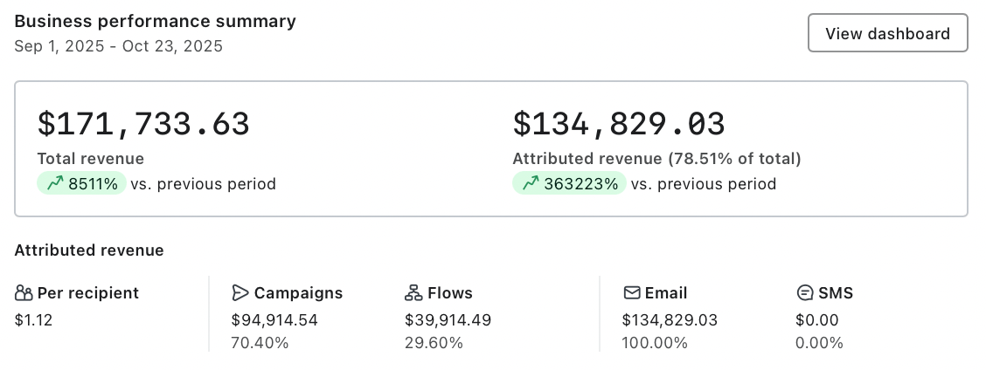Click the green 363223% change badge

pyautogui.click(x=569, y=184)
